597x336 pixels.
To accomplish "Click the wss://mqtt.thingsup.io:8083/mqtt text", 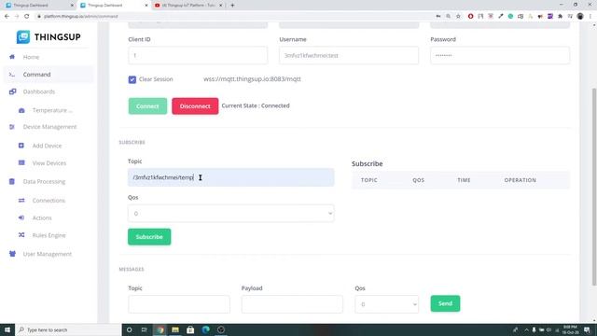I will click(252, 79).
